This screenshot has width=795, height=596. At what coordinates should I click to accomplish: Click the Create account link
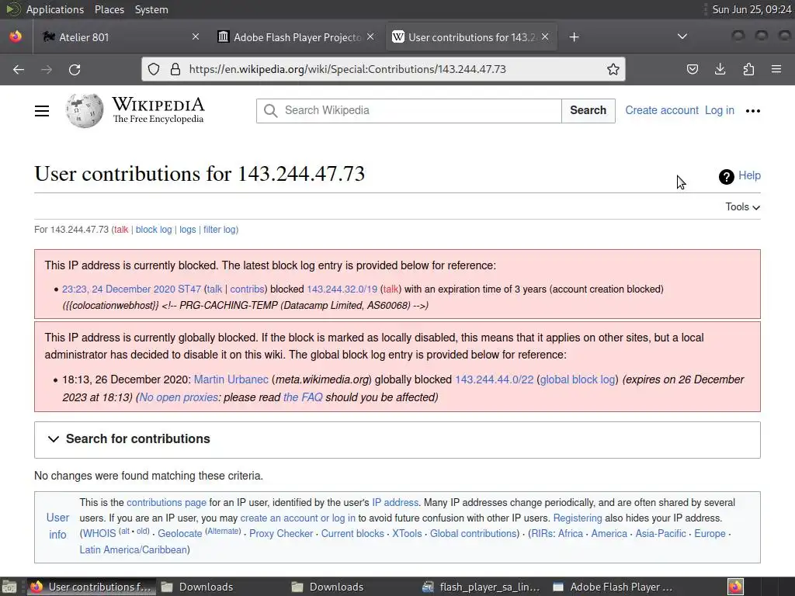pos(661,110)
